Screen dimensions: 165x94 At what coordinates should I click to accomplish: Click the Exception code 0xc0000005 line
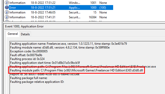tap(29, 51)
